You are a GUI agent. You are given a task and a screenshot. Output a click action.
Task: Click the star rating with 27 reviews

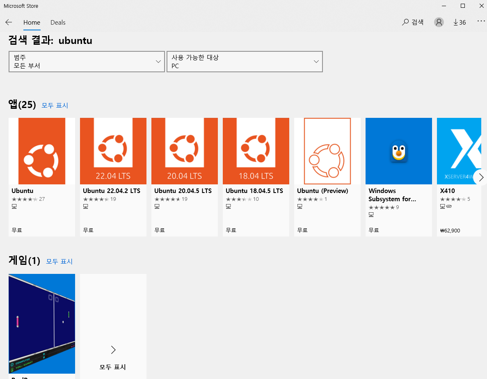[x=28, y=199]
